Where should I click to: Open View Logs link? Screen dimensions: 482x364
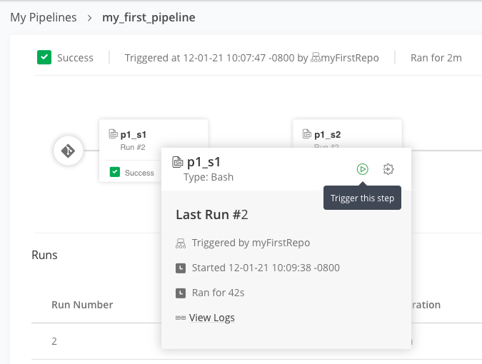click(212, 318)
